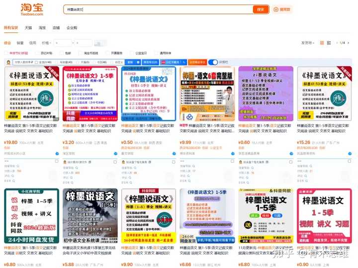Open the dragon-cover ¥5.88 product thumbnail

pyautogui.click(x=90, y=216)
